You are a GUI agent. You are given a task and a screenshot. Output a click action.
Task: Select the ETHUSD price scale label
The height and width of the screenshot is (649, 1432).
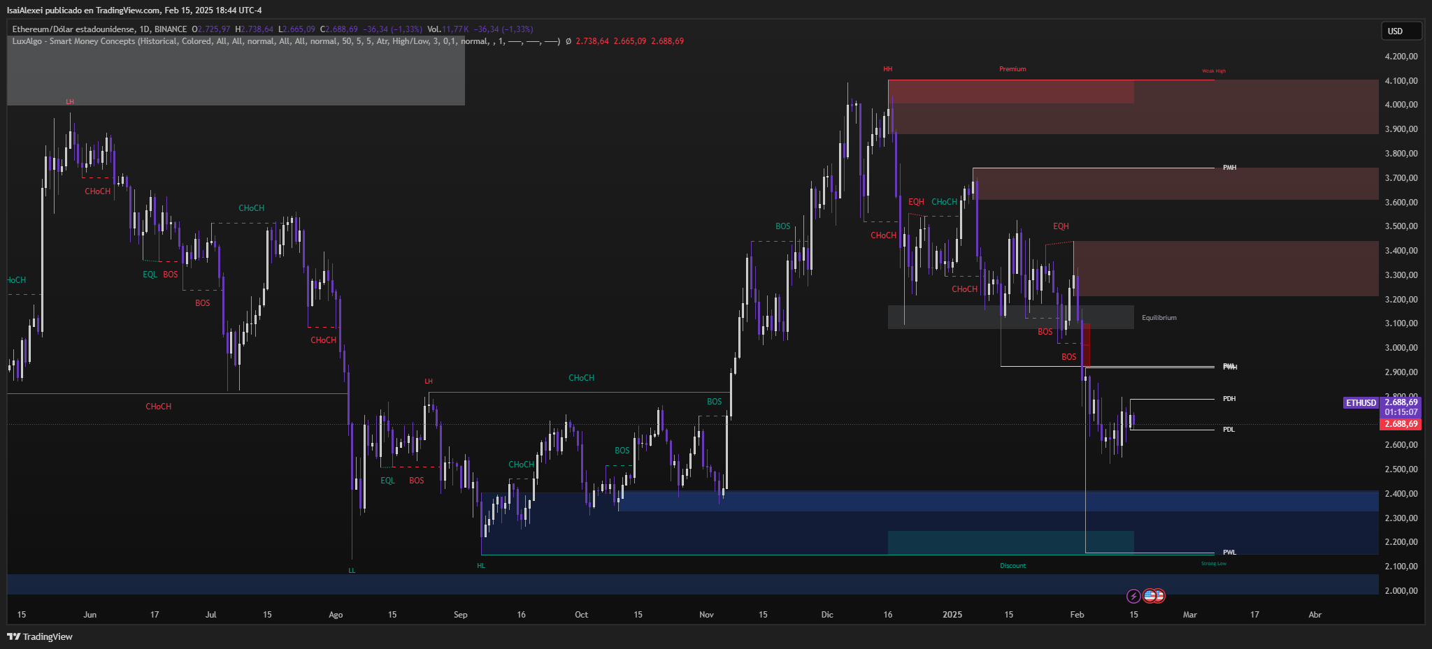pos(1361,403)
